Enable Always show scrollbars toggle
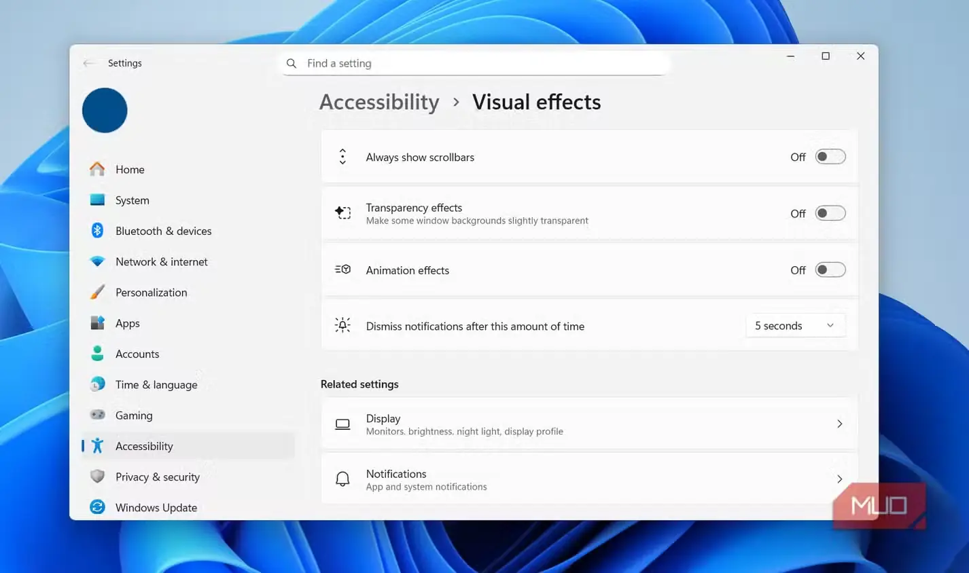Screen dimensions: 969x573 point(830,157)
